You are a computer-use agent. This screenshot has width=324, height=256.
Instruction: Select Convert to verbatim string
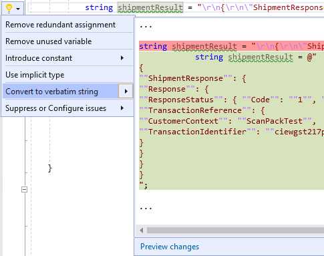60,92
